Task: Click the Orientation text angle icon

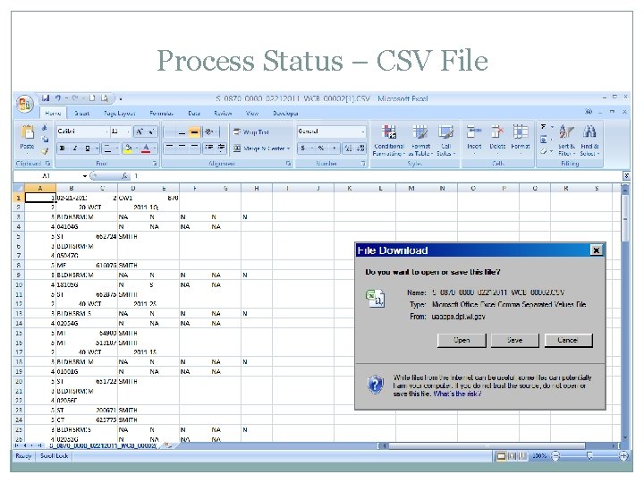Action: point(210,131)
